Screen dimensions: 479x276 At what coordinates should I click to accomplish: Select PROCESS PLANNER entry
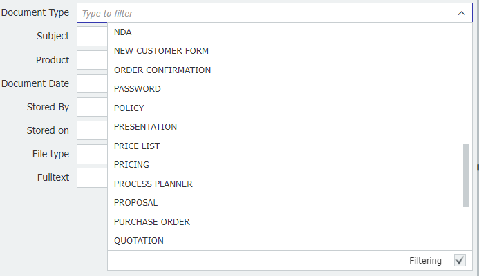coord(153,184)
